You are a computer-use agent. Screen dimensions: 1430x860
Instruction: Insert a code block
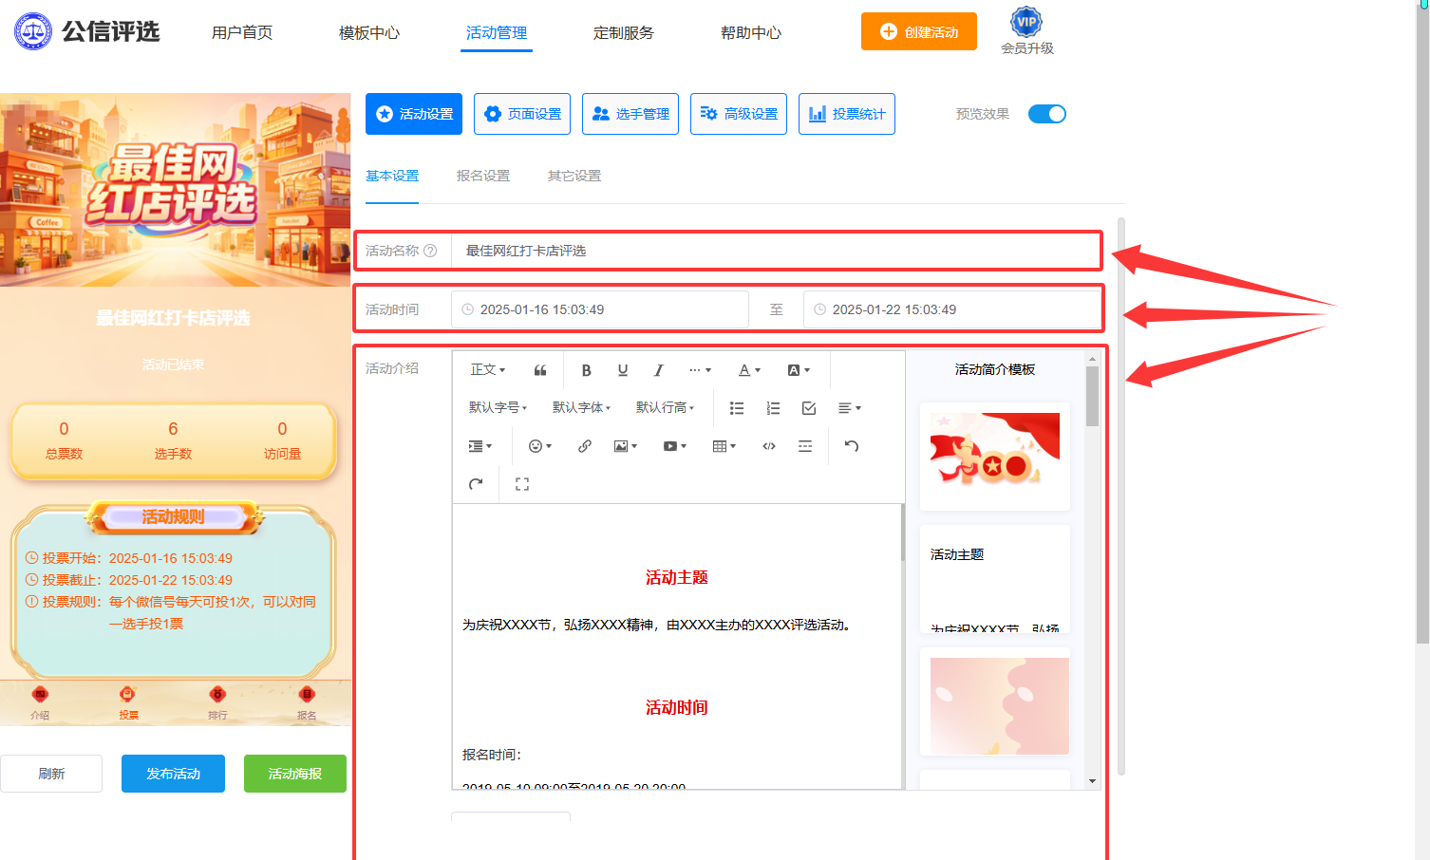[x=769, y=446]
